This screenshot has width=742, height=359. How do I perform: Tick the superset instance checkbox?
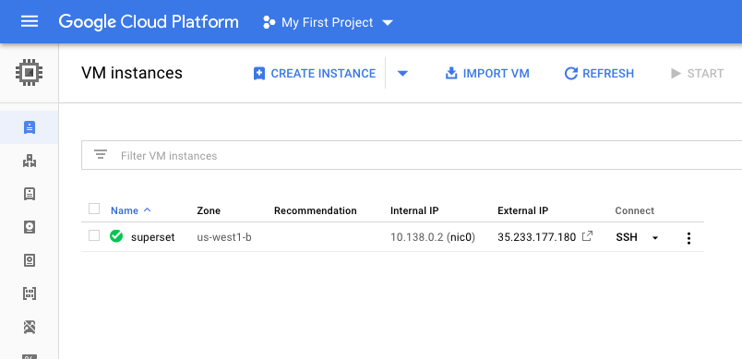94,235
